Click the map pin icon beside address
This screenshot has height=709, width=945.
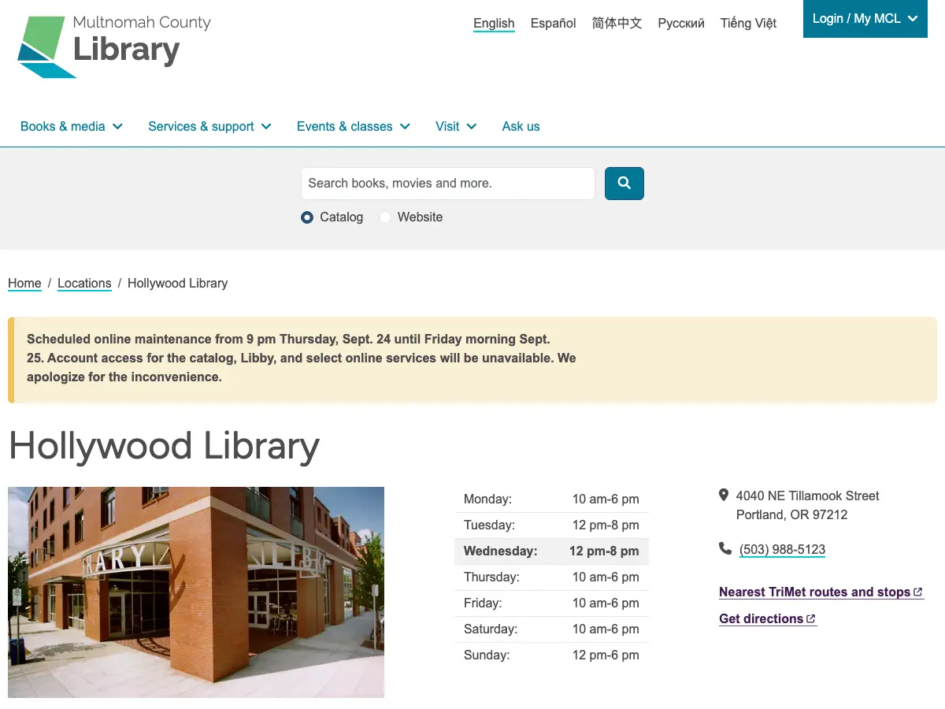[724, 496]
